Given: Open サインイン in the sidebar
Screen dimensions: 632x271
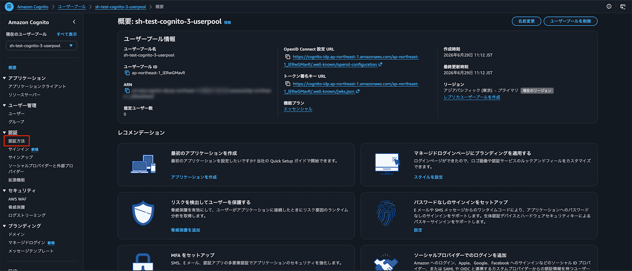Looking at the screenshot, I should pos(19,149).
